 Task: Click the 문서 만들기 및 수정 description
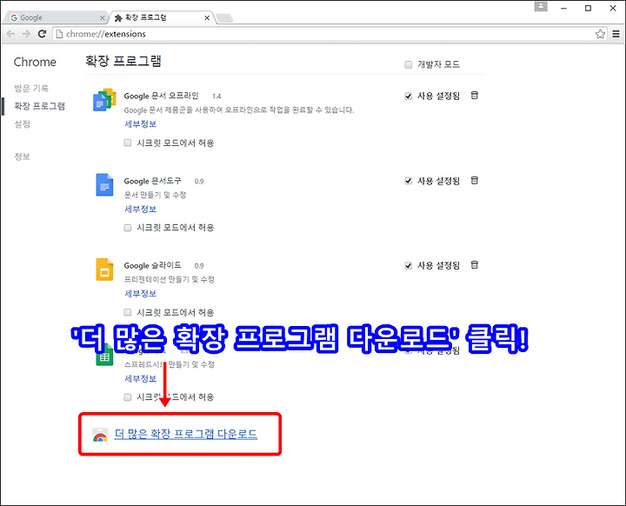pos(156,195)
